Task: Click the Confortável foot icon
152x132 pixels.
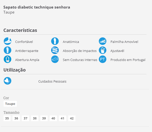Action: 8,41
